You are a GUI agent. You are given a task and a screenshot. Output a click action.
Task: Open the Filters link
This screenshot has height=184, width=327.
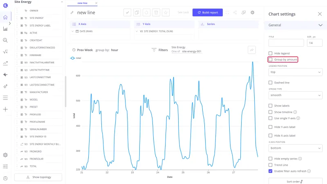(x=163, y=50)
